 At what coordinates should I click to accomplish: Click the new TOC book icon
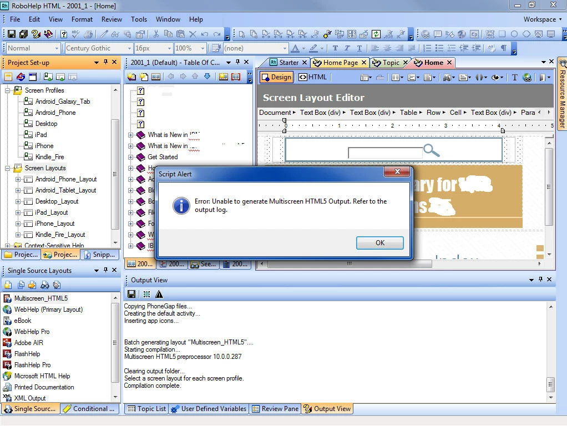(132, 77)
